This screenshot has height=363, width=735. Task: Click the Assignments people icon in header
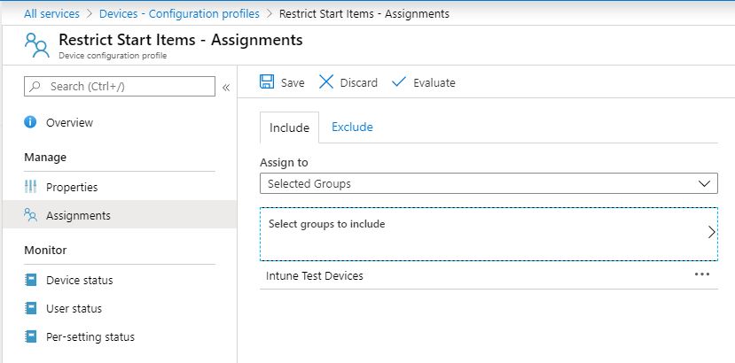tap(36, 44)
